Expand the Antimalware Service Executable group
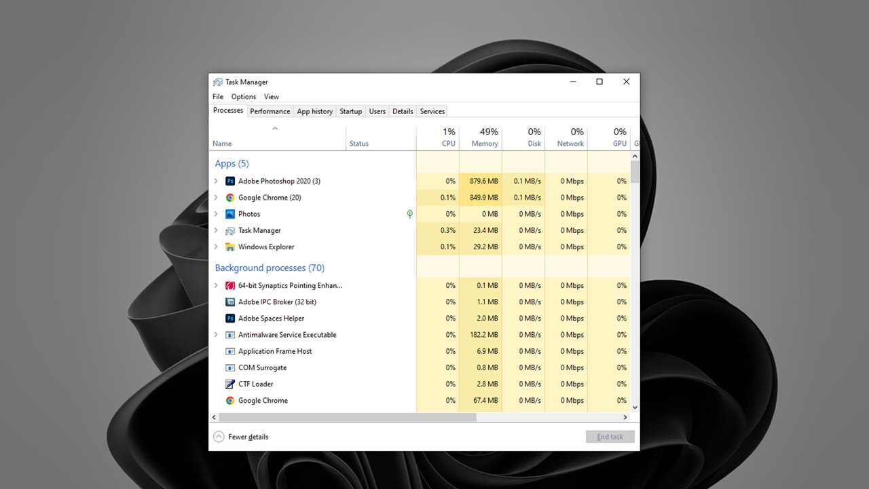This screenshot has width=869, height=489. (216, 335)
